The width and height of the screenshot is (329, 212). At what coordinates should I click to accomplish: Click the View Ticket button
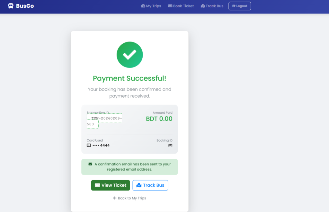tap(111, 185)
